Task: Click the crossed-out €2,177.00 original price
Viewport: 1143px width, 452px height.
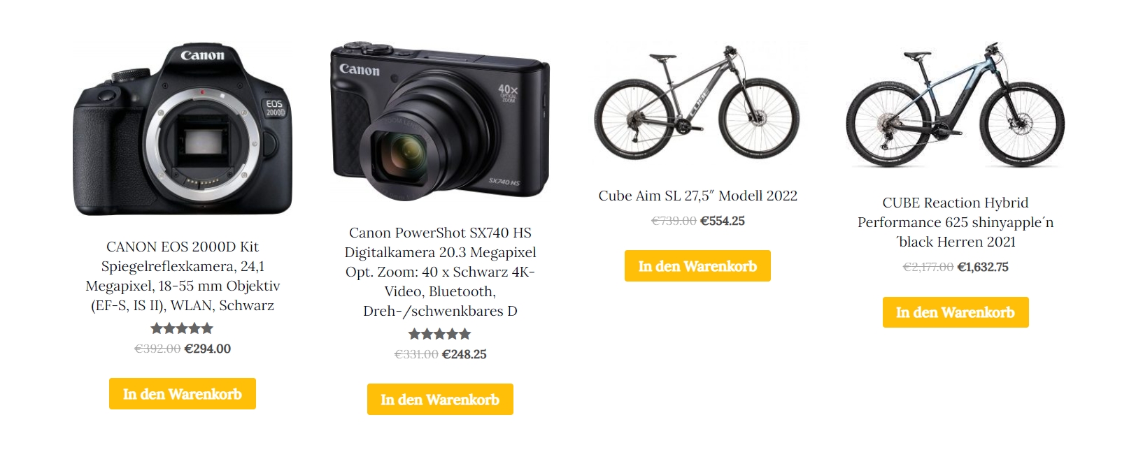Action: coord(928,267)
